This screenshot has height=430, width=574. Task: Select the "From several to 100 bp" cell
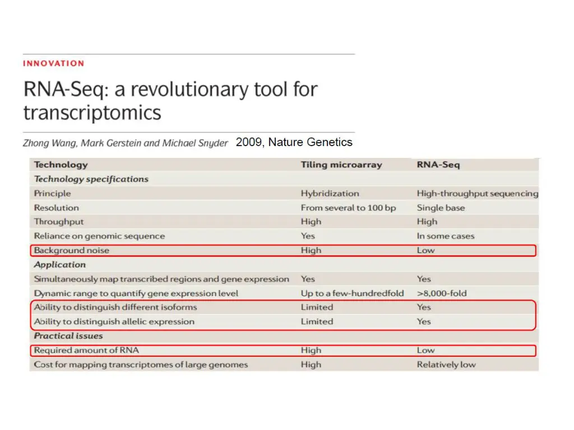click(348, 208)
